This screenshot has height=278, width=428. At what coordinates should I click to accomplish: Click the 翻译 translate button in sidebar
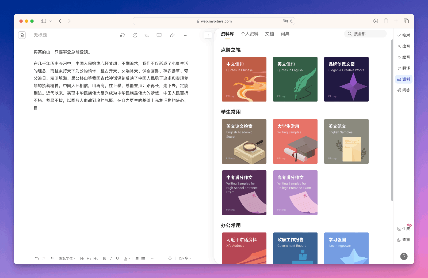pyautogui.click(x=404, y=68)
